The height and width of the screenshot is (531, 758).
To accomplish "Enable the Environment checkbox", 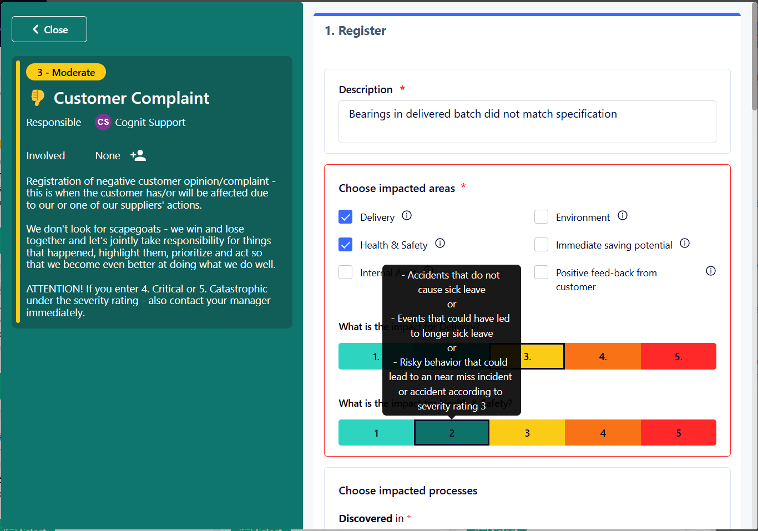I will point(542,217).
